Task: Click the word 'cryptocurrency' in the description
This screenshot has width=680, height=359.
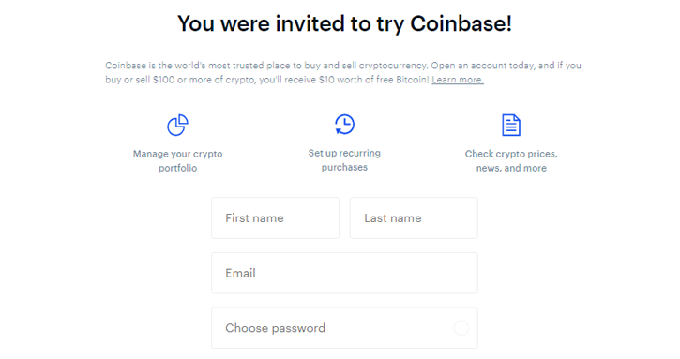Action: pos(393,66)
